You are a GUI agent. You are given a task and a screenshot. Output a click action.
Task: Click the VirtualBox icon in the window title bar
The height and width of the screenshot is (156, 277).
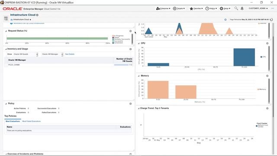[2, 3]
